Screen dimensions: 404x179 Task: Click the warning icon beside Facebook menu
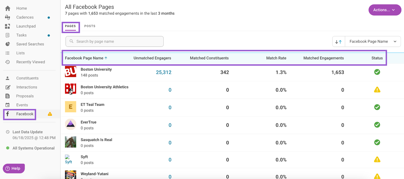pos(50,114)
